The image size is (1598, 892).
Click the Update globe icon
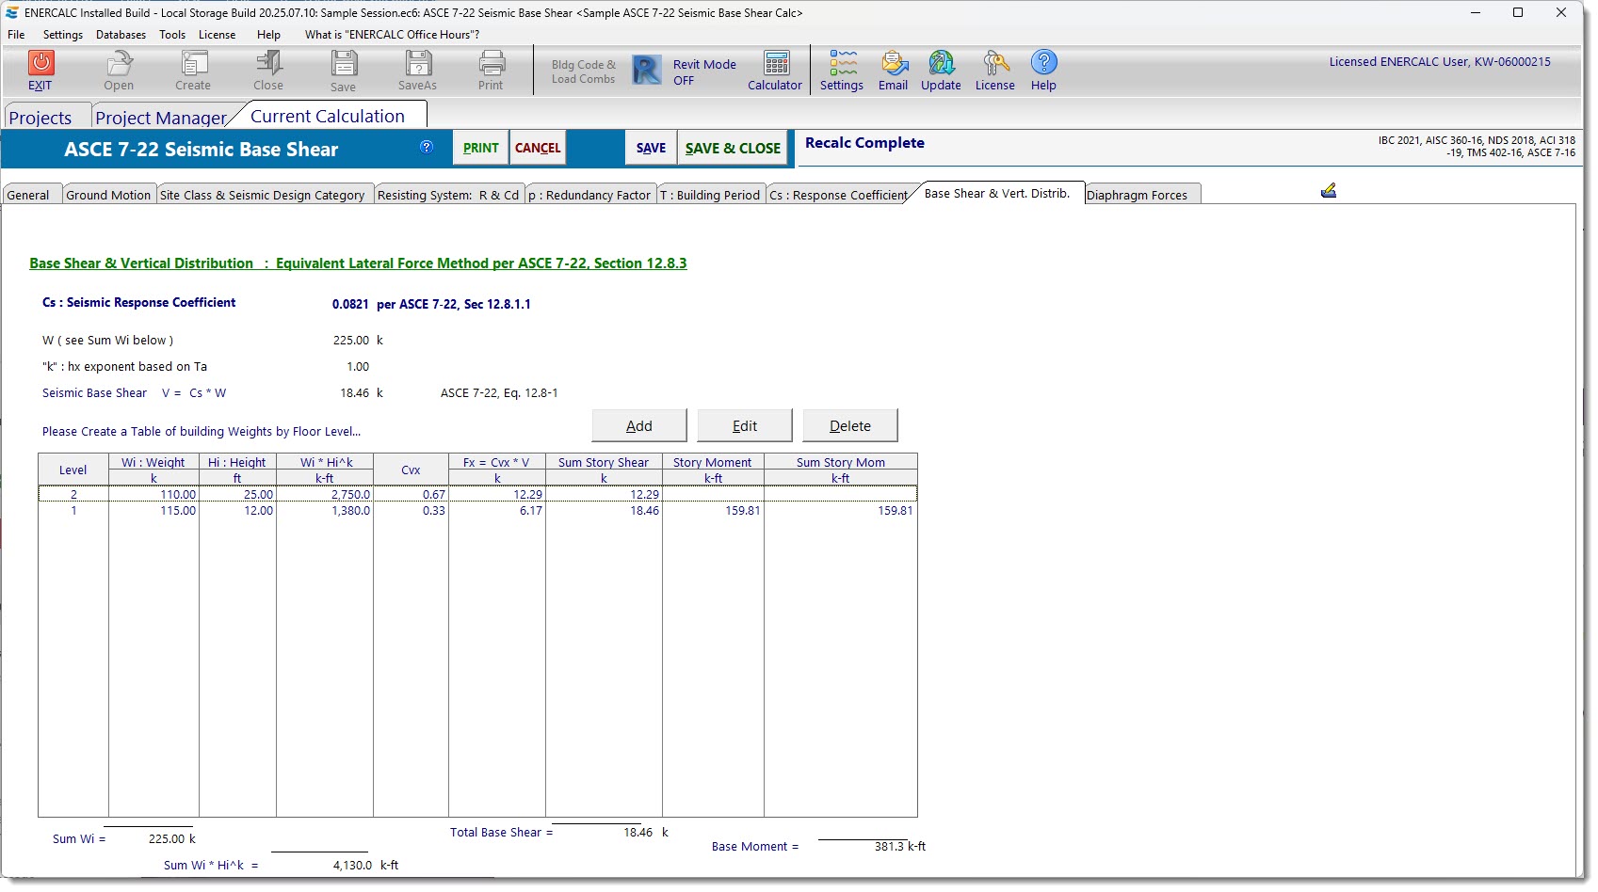[x=941, y=63]
